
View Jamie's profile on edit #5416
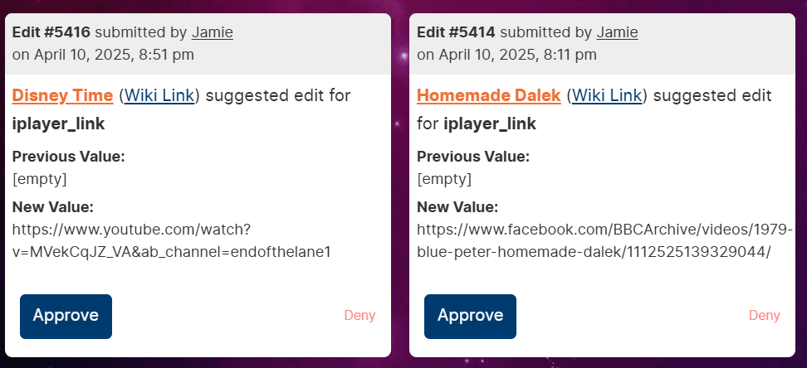213,33
